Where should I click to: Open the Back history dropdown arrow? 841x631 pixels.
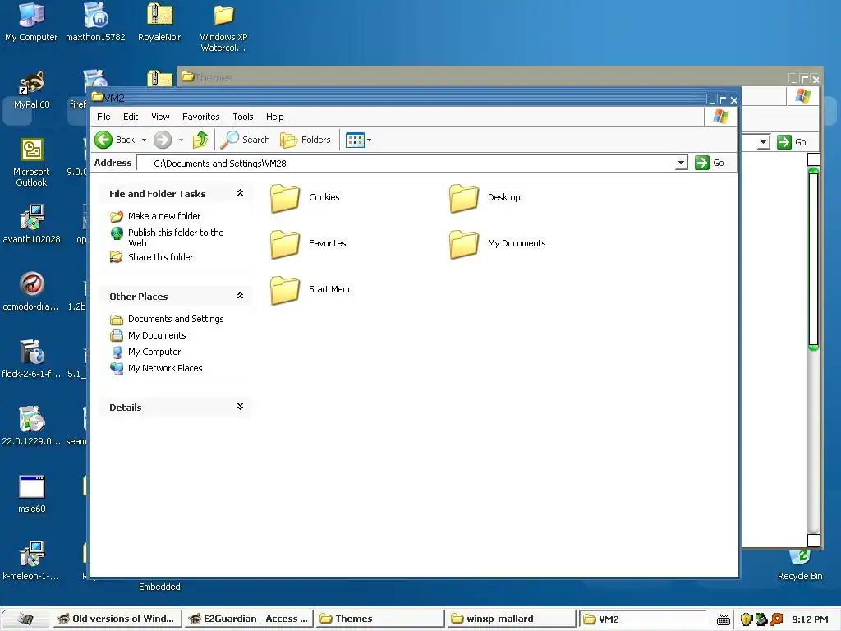(x=144, y=140)
